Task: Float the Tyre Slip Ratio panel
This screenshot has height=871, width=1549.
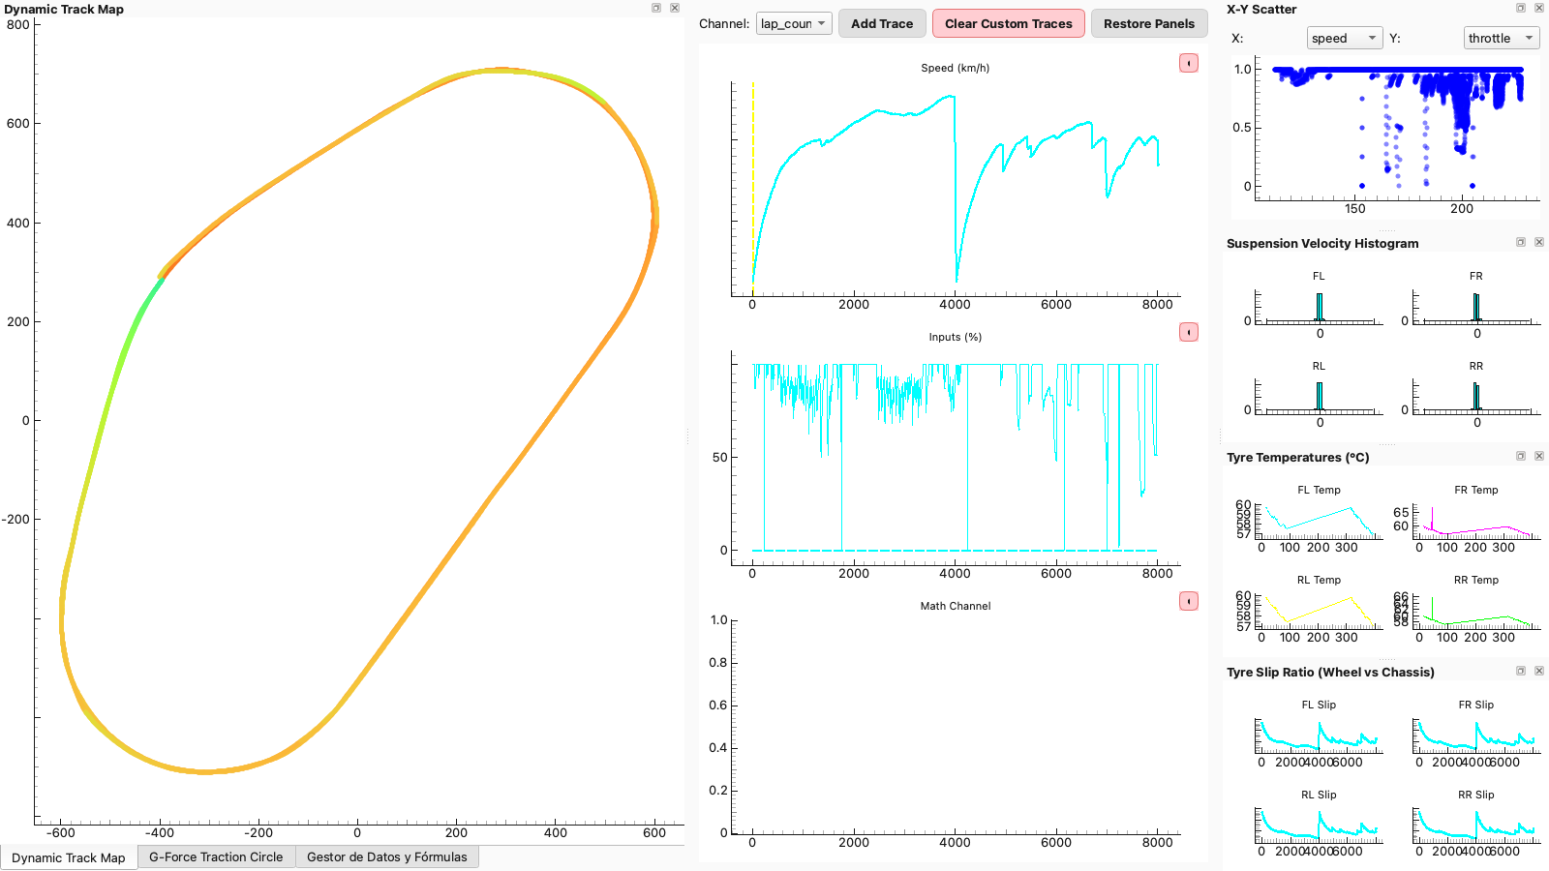Action: (1521, 671)
